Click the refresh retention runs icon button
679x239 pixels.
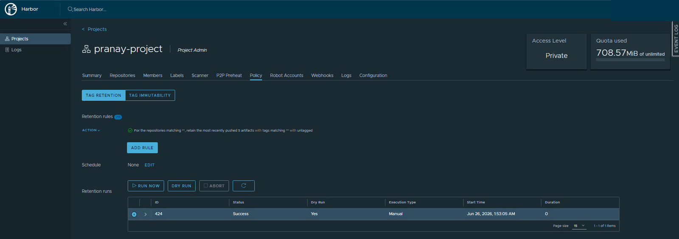point(244,186)
